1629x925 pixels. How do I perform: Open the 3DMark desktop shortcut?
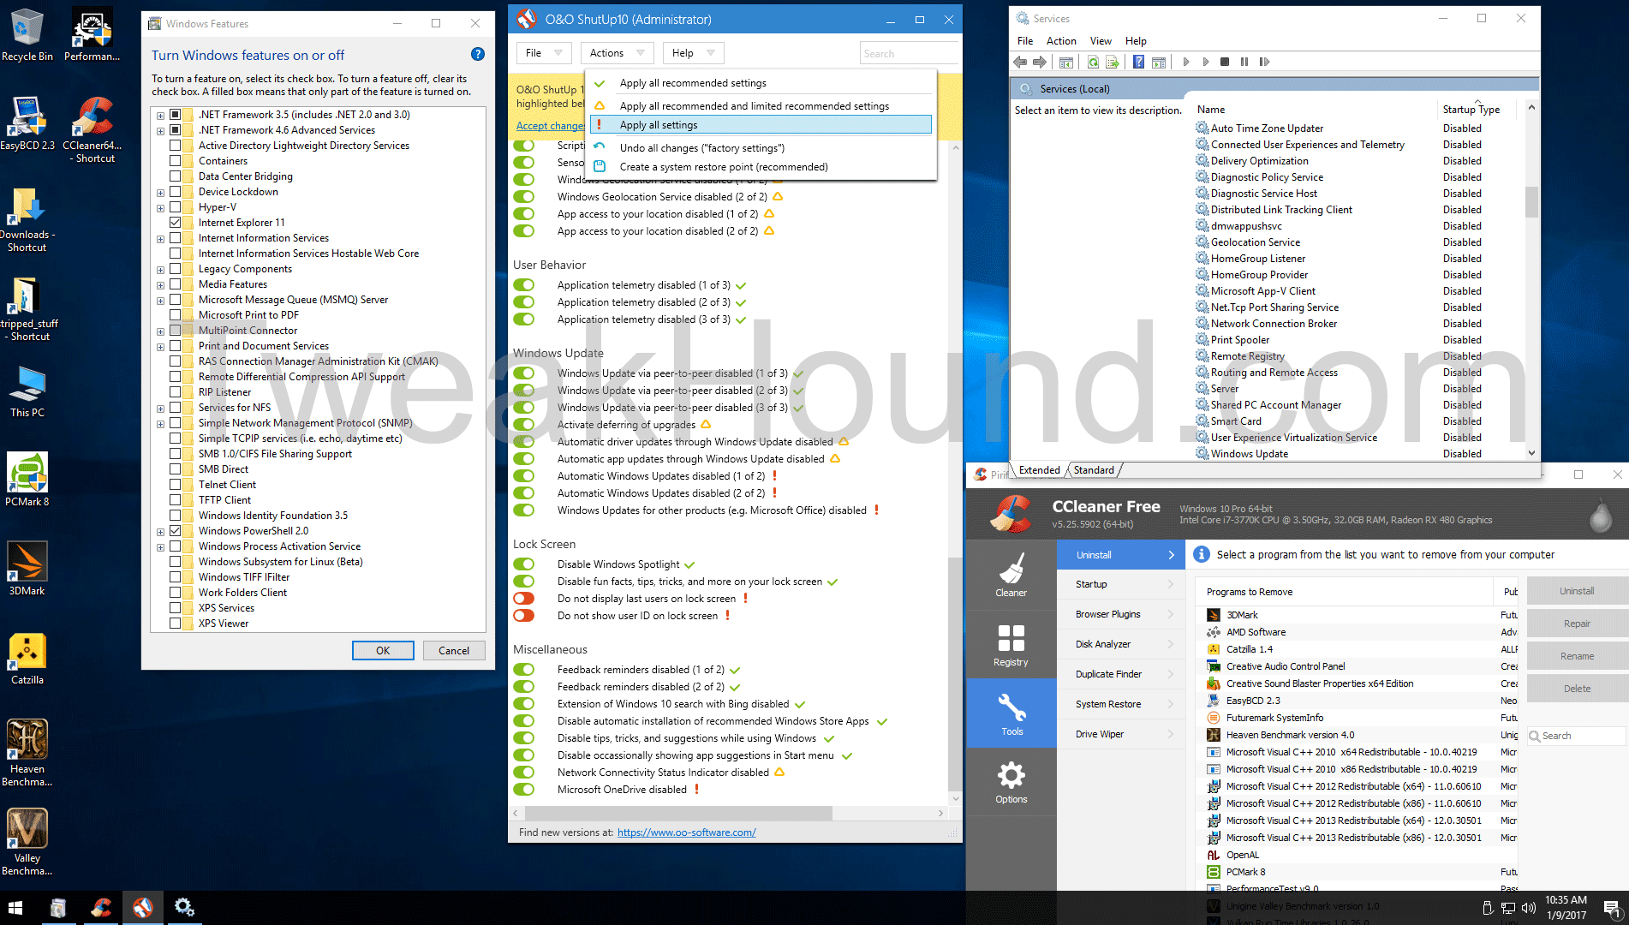pyautogui.click(x=27, y=569)
